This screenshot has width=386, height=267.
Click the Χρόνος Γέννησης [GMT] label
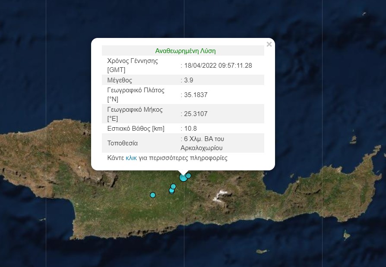pos(133,65)
